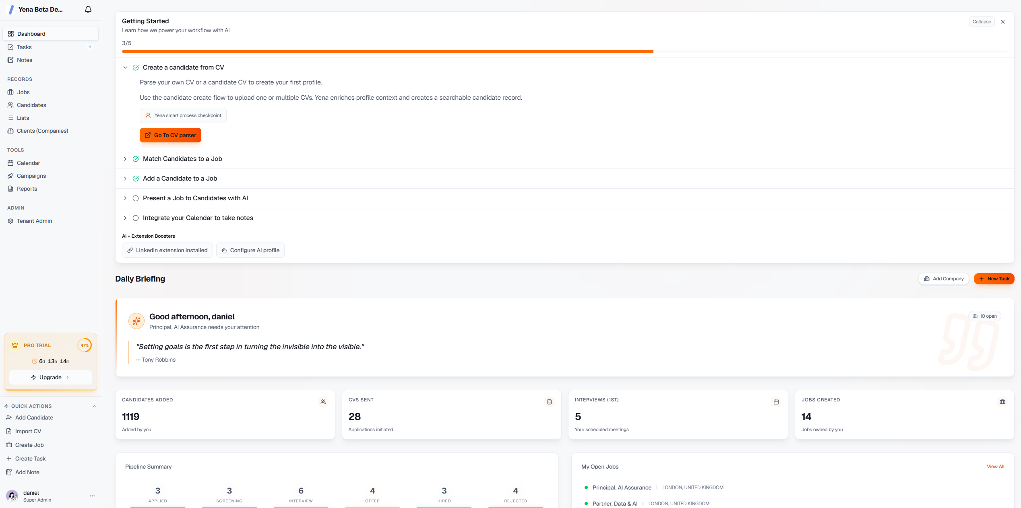Open user menu three-dots icon
Screen dimensions: 1021x508
point(92,496)
